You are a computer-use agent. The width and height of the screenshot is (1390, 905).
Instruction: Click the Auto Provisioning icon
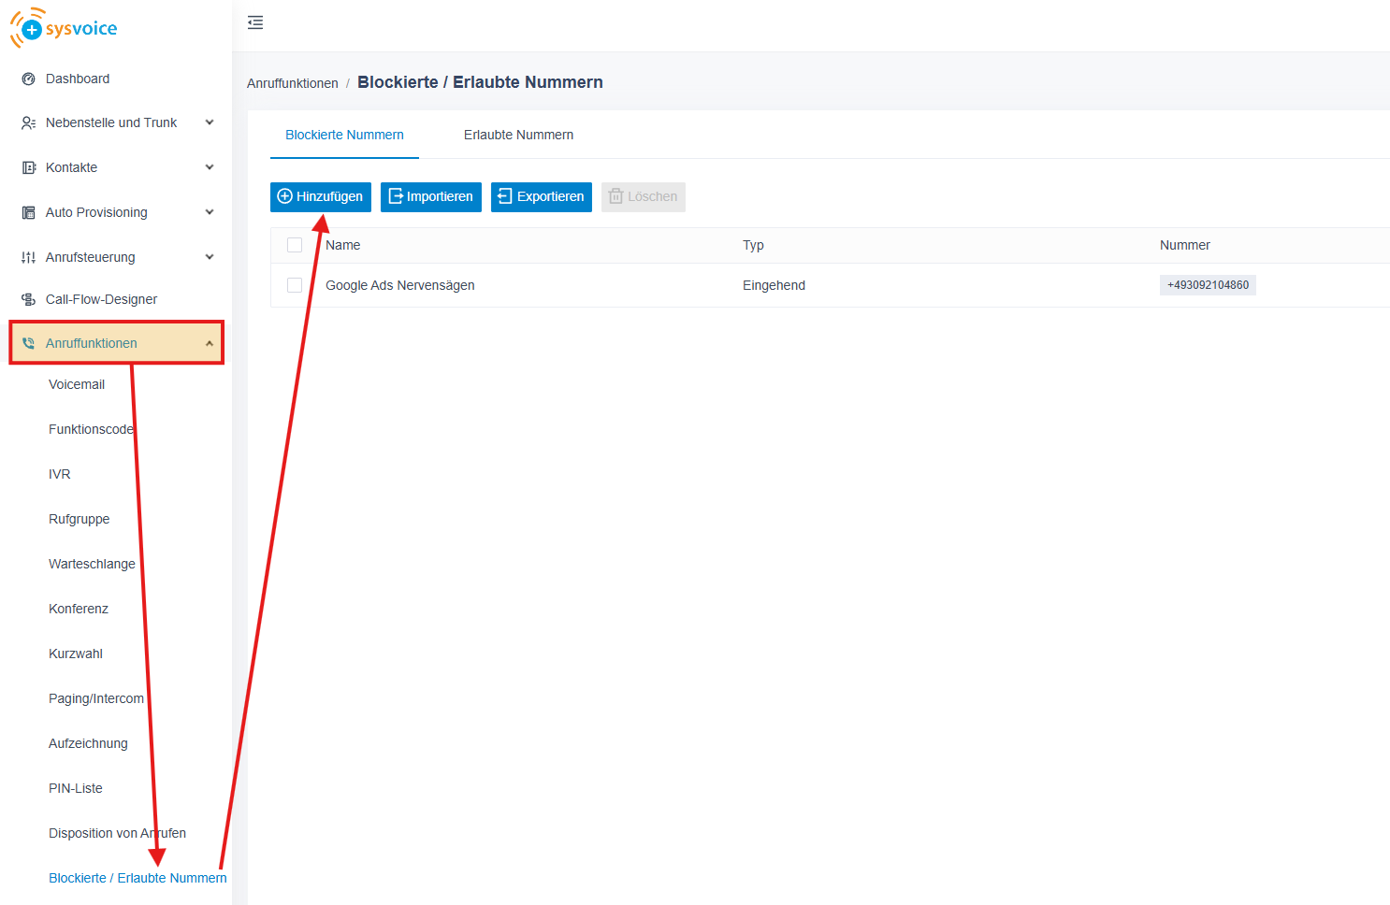coord(28,213)
